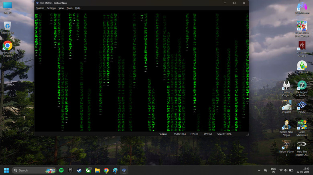
Task: Select the Baldur's Gate 3 shortcut
Action: tap(287, 148)
